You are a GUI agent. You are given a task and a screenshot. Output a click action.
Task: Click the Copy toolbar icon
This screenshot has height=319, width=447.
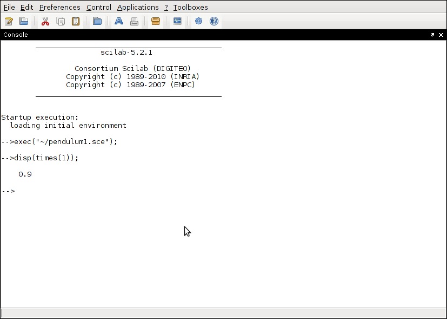click(x=61, y=22)
